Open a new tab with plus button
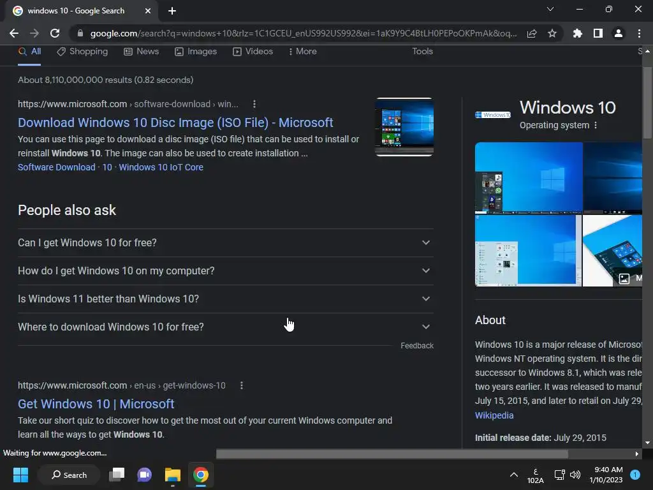653x490 pixels. 172,11
